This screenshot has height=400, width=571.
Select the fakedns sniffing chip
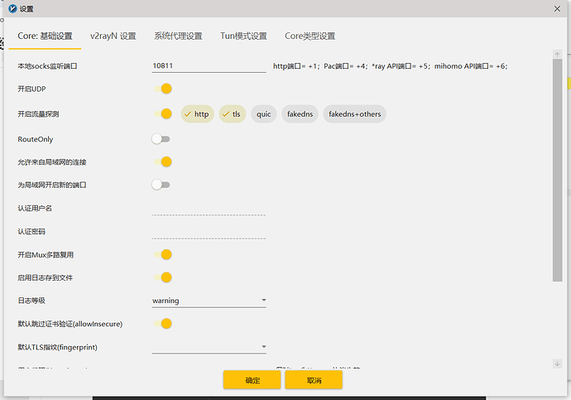(300, 114)
